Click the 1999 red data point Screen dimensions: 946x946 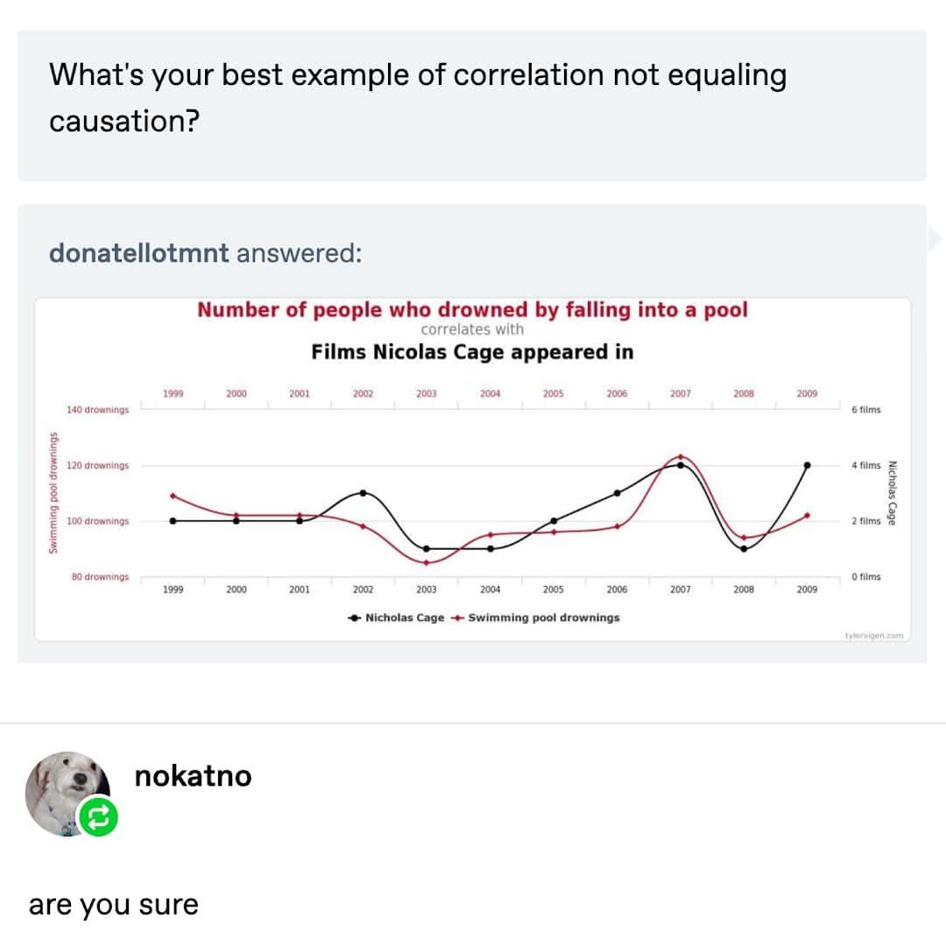(173, 496)
